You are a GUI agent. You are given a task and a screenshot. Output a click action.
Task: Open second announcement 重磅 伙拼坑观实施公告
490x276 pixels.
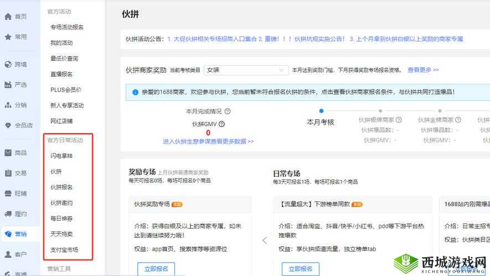tap(302, 39)
